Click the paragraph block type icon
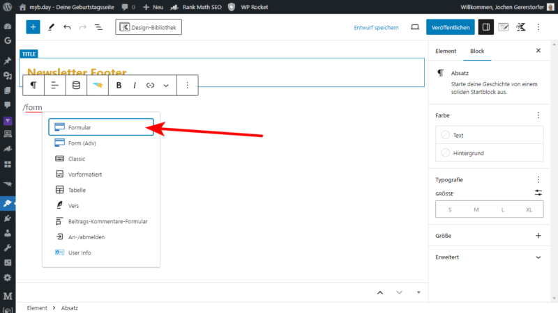This screenshot has height=313, width=558. (33, 86)
